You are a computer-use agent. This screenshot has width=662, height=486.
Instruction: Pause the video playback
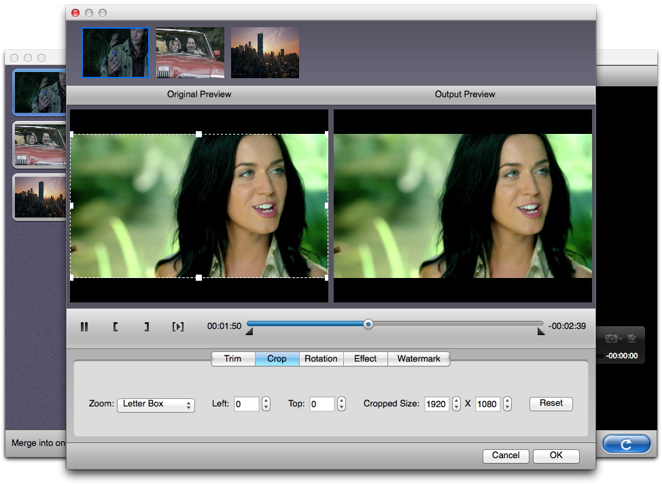pyautogui.click(x=84, y=326)
